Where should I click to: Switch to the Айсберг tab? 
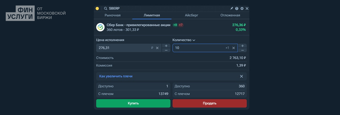click(192, 15)
